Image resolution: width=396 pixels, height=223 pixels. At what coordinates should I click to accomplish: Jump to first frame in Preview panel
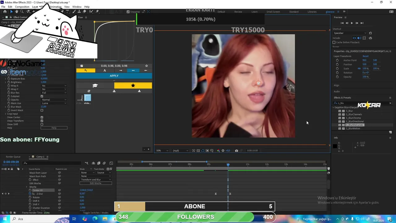click(342, 23)
